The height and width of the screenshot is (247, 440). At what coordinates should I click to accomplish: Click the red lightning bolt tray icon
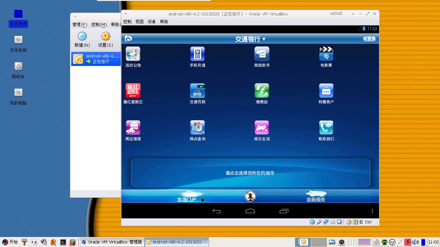(x=408, y=242)
